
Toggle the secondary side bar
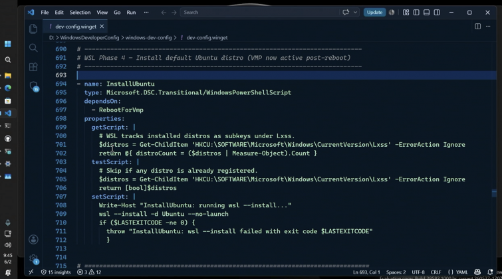tap(437, 12)
